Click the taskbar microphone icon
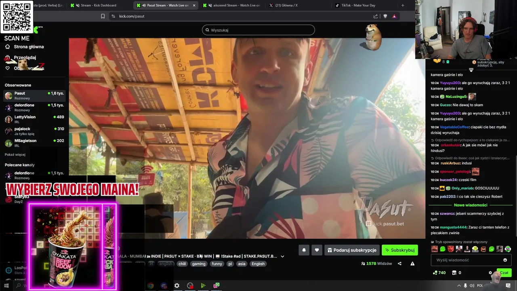The width and height of the screenshot is (517, 291). pos(465,285)
